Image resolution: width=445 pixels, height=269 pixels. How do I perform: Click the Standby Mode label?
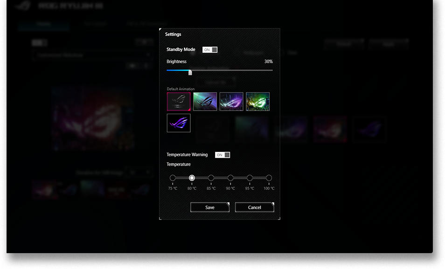[x=181, y=49]
